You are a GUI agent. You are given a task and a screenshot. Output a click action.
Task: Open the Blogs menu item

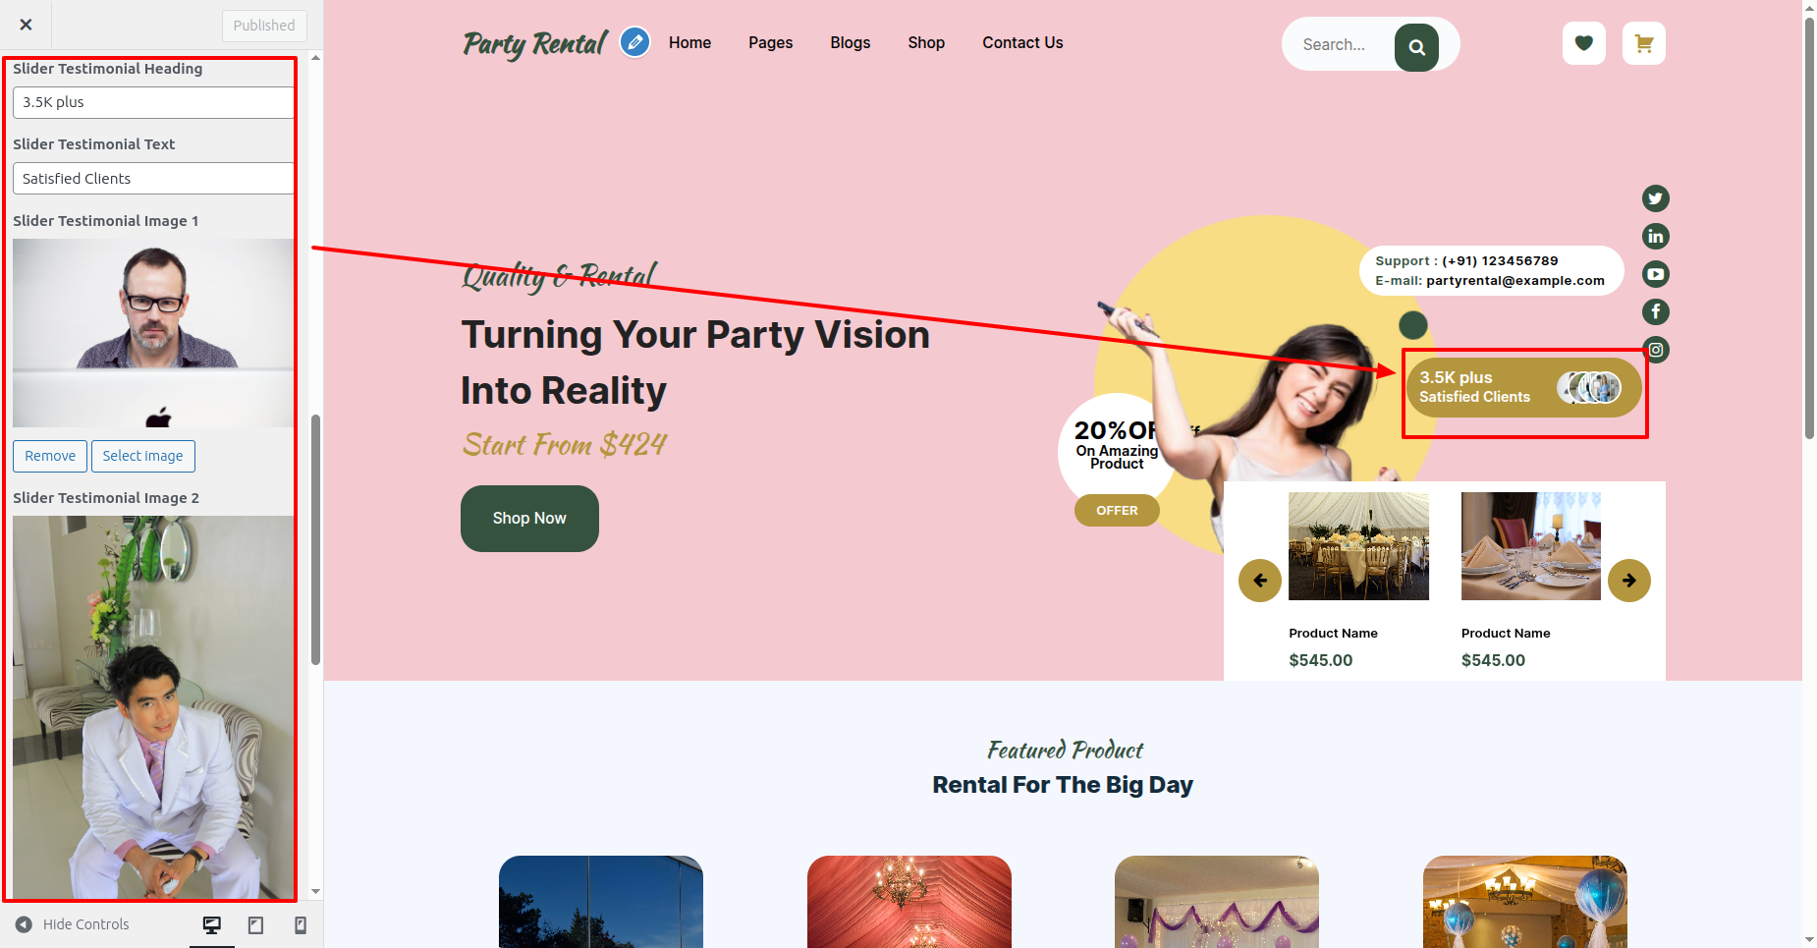click(x=850, y=42)
